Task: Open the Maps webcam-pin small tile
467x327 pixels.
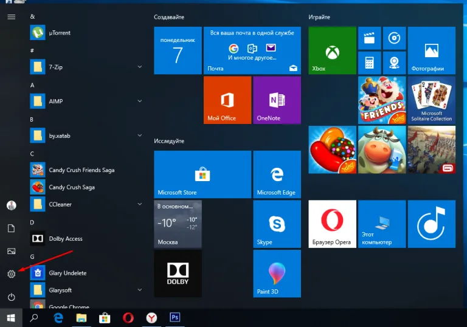Action: click(394, 63)
